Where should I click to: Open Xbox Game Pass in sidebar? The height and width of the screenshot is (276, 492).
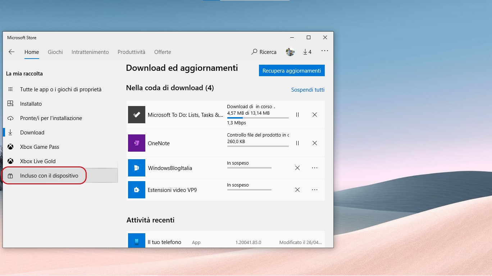60,147
